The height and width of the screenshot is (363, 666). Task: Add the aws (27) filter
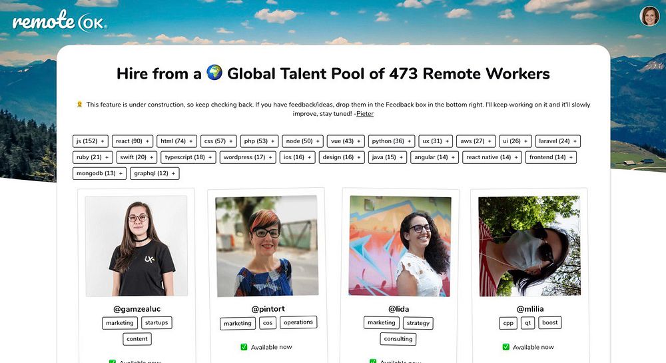click(x=476, y=141)
